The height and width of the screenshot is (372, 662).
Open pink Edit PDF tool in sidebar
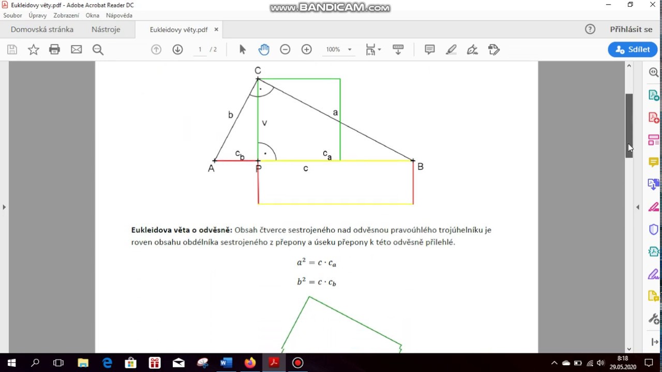coord(654,207)
